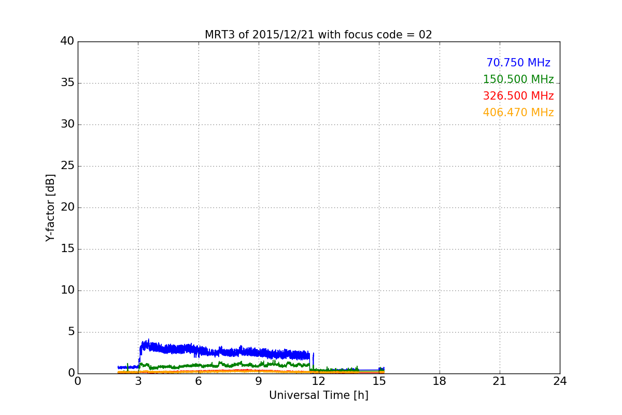Click the plot title 'MRT3 of 2015/12/21 with focus code = 02'
The width and height of the screenshot is (622, 415).
point(318,35)
